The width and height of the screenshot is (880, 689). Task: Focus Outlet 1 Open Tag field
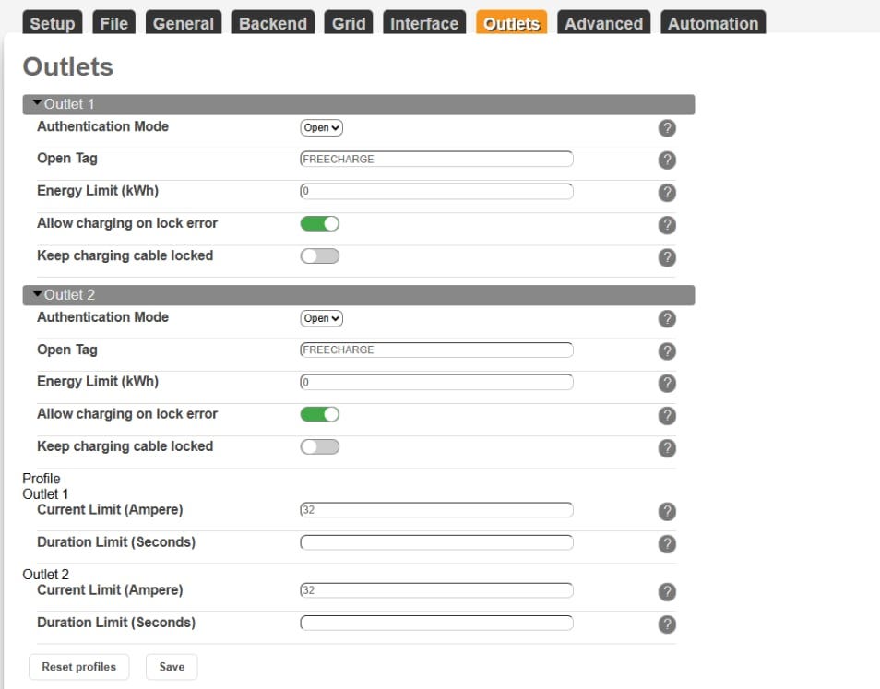[x=436, y=159]
